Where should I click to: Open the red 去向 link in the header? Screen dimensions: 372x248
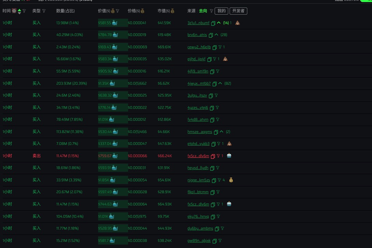202,11
